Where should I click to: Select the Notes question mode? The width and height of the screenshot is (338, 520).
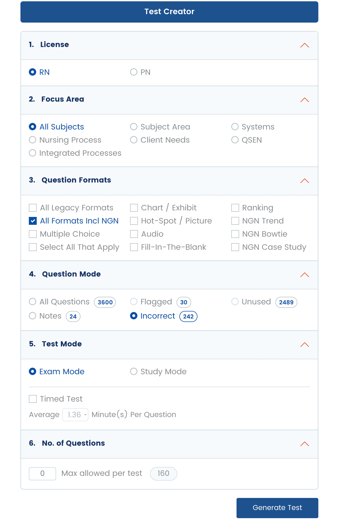33,316
